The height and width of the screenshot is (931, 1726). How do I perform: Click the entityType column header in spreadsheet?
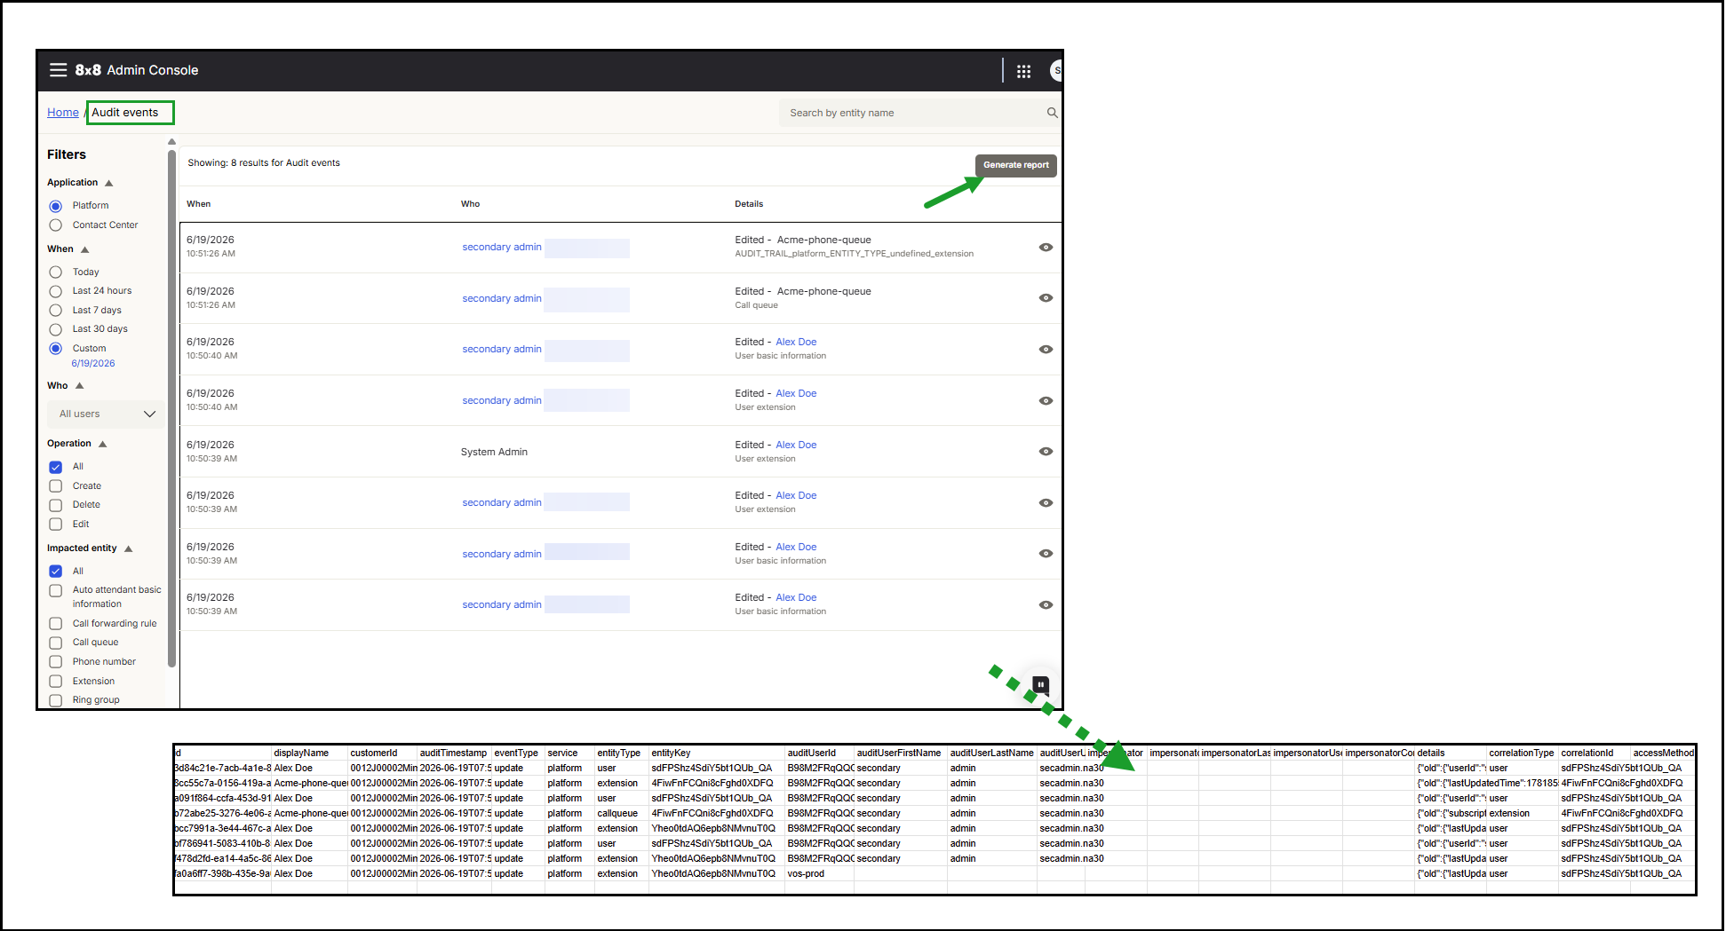click(x=618, y=753)
